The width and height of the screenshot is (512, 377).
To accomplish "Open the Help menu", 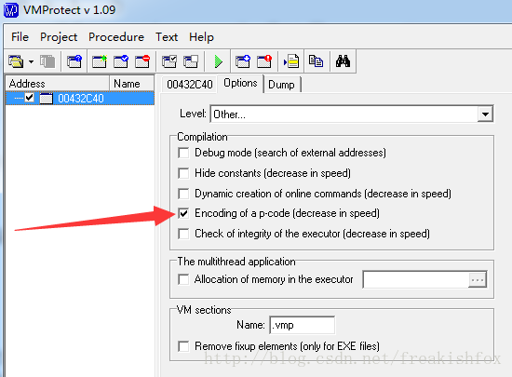I will tap(201, 37).
